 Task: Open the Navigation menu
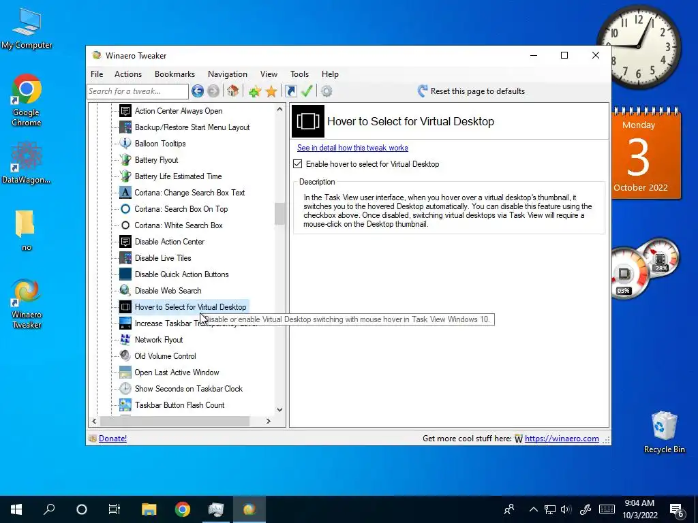point(228,74)
